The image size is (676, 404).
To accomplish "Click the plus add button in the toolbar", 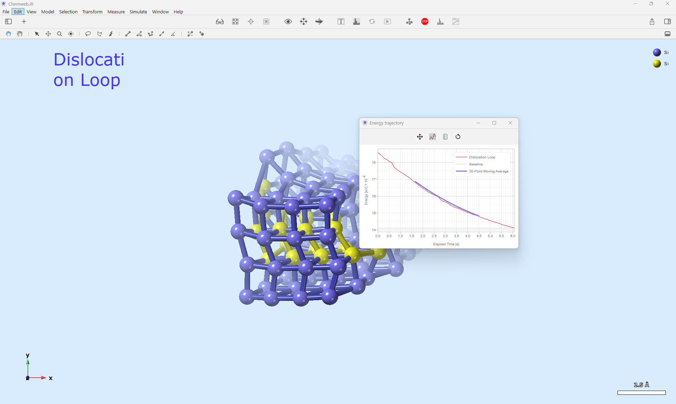I will (24, 21).
